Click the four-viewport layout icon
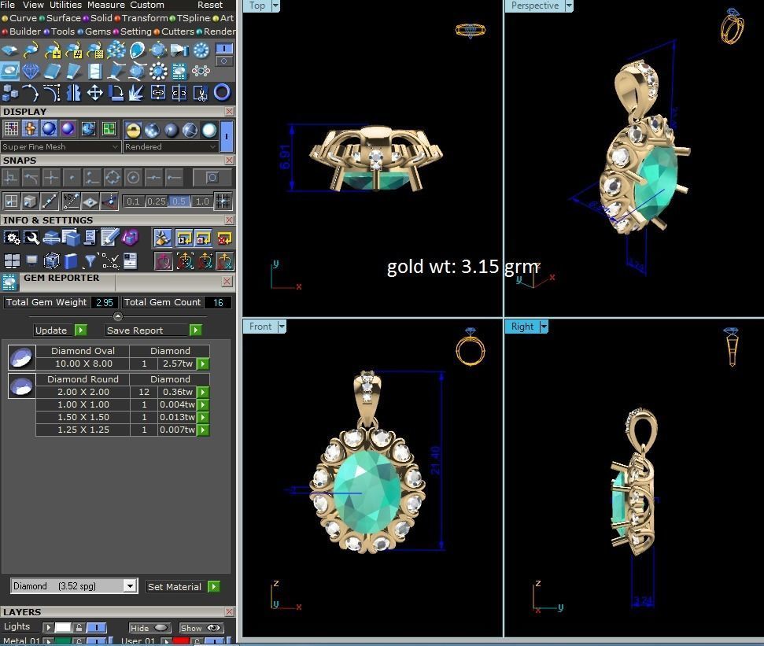Image resolution: width=764 pixels, height=646 pixels. coord(12,261)
